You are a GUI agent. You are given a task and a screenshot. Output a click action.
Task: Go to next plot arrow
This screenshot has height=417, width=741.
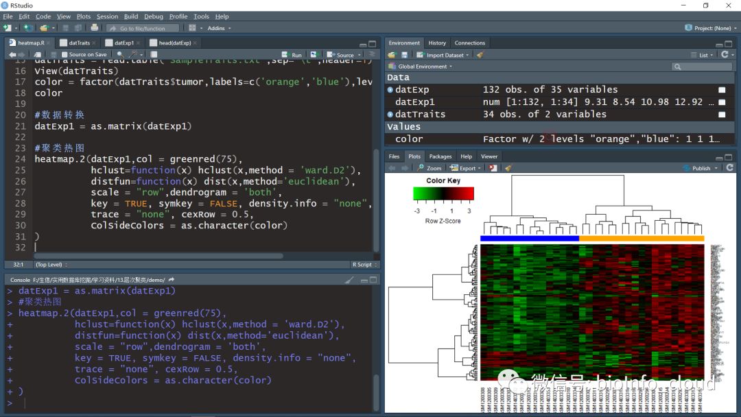[404, 168]
